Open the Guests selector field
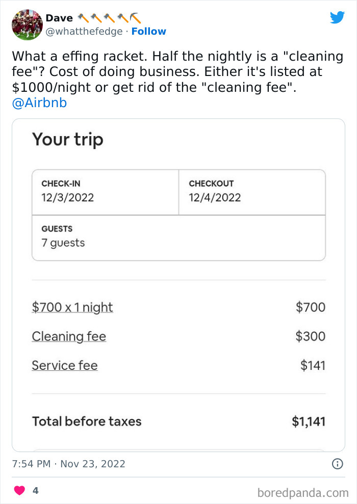This screenshot has height=504, width=357. tap(178, 237)
